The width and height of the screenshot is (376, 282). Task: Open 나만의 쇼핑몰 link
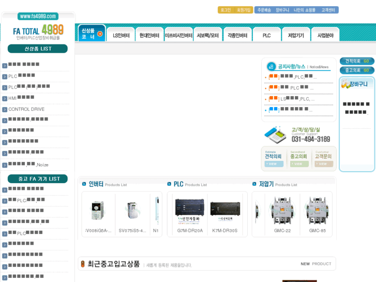pos(305,10)
